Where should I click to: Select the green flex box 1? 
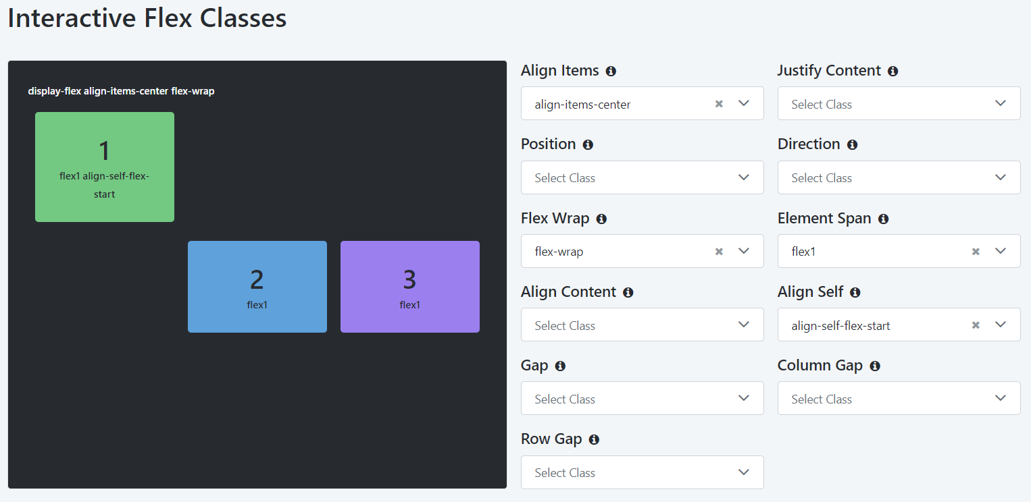pos(105,167)
